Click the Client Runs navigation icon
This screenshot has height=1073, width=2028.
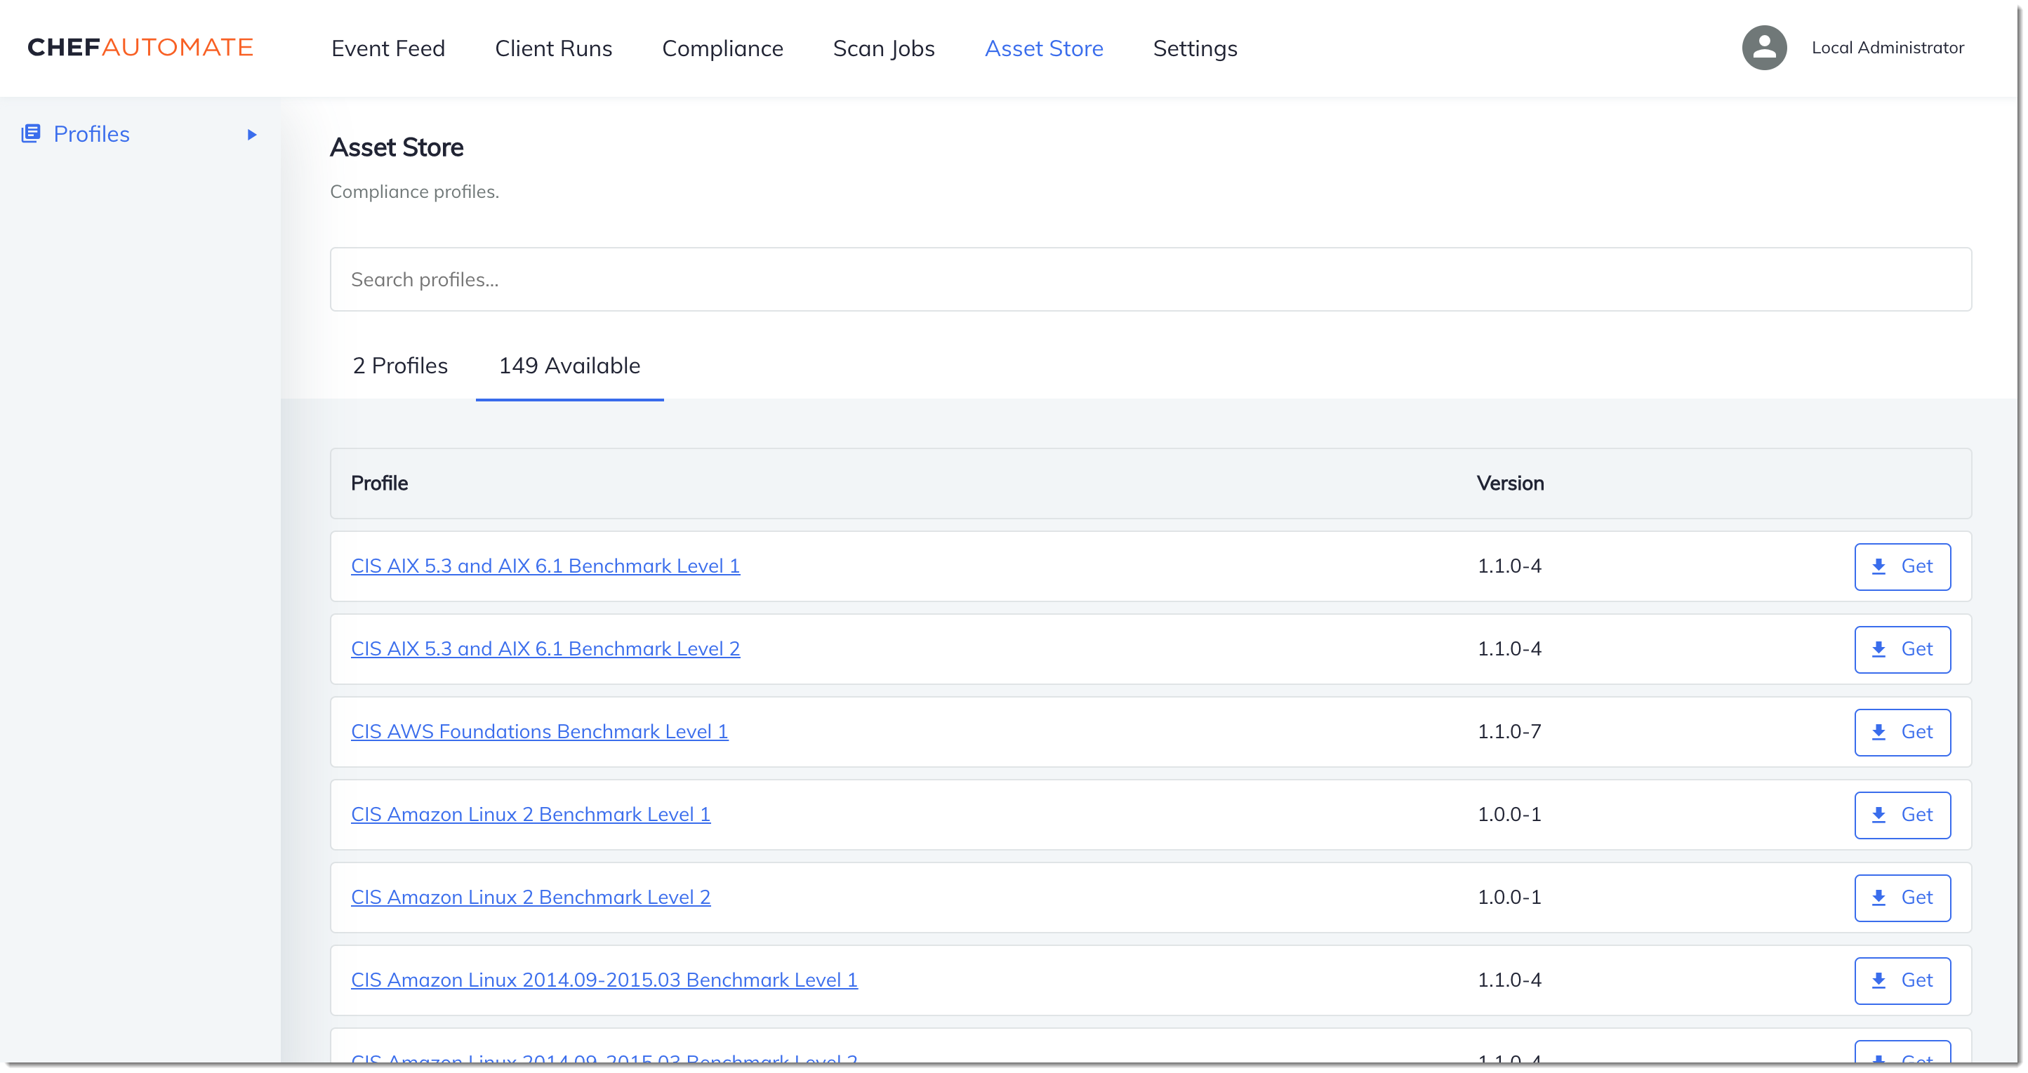point(554,47)
